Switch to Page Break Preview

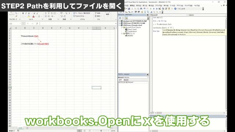pos(90,131)
